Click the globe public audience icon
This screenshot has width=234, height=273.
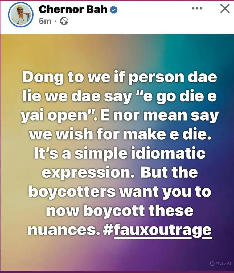tap(64, 22)
